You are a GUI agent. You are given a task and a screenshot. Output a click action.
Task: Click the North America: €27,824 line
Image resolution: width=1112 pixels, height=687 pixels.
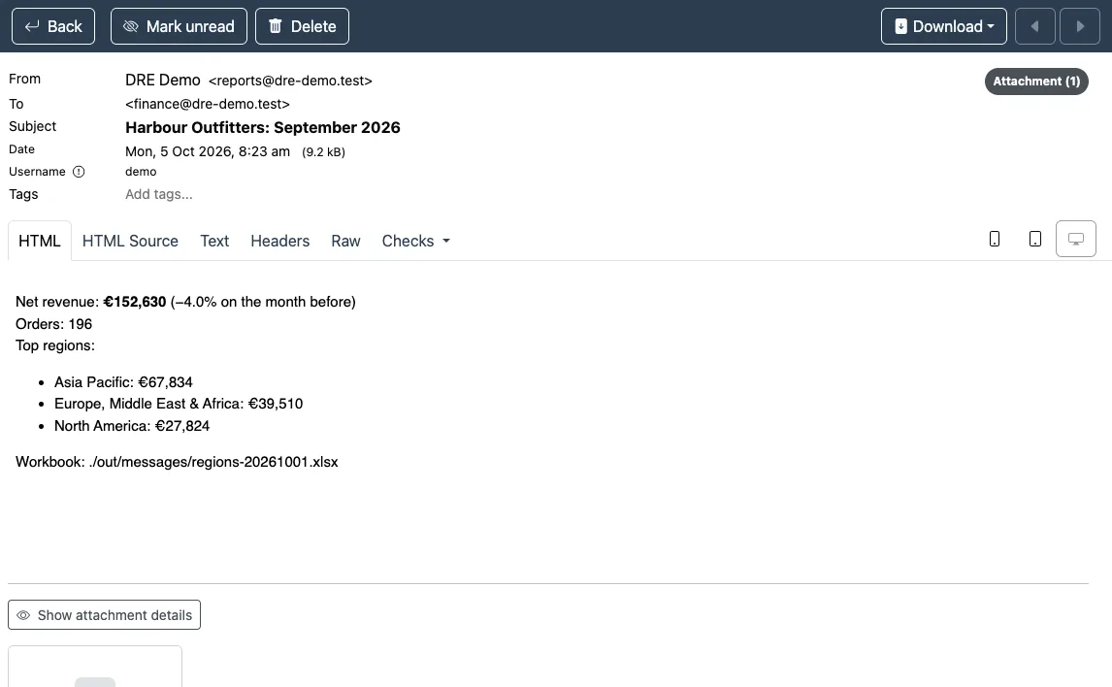tap(132, 426)
